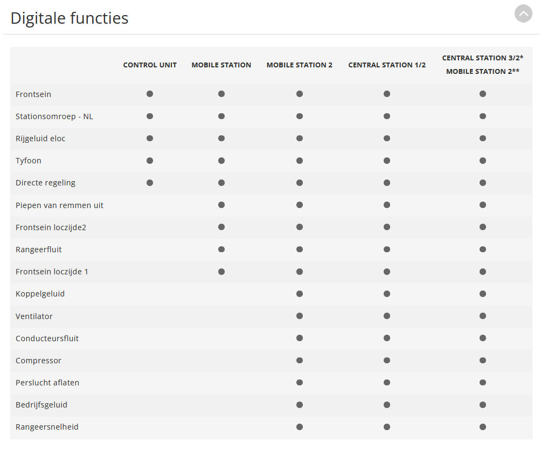Viewport: 541px width, 449px height.
Task: Click the Frontsein loczijde 1 dot under Mobile Station
Action: (221, 272)
